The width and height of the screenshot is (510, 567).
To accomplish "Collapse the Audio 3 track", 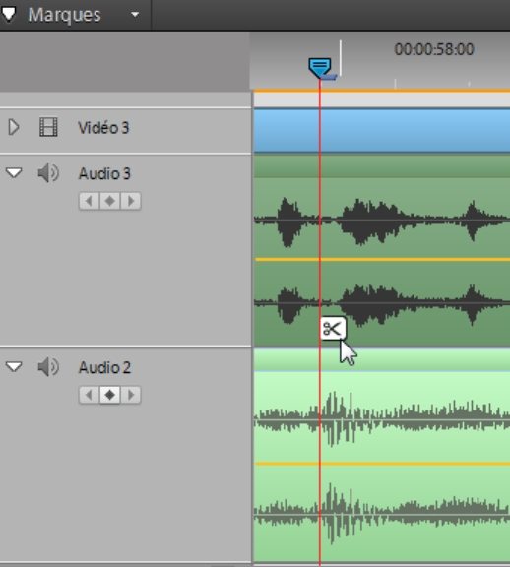I will pyautogui.click(x=14, y=173).
